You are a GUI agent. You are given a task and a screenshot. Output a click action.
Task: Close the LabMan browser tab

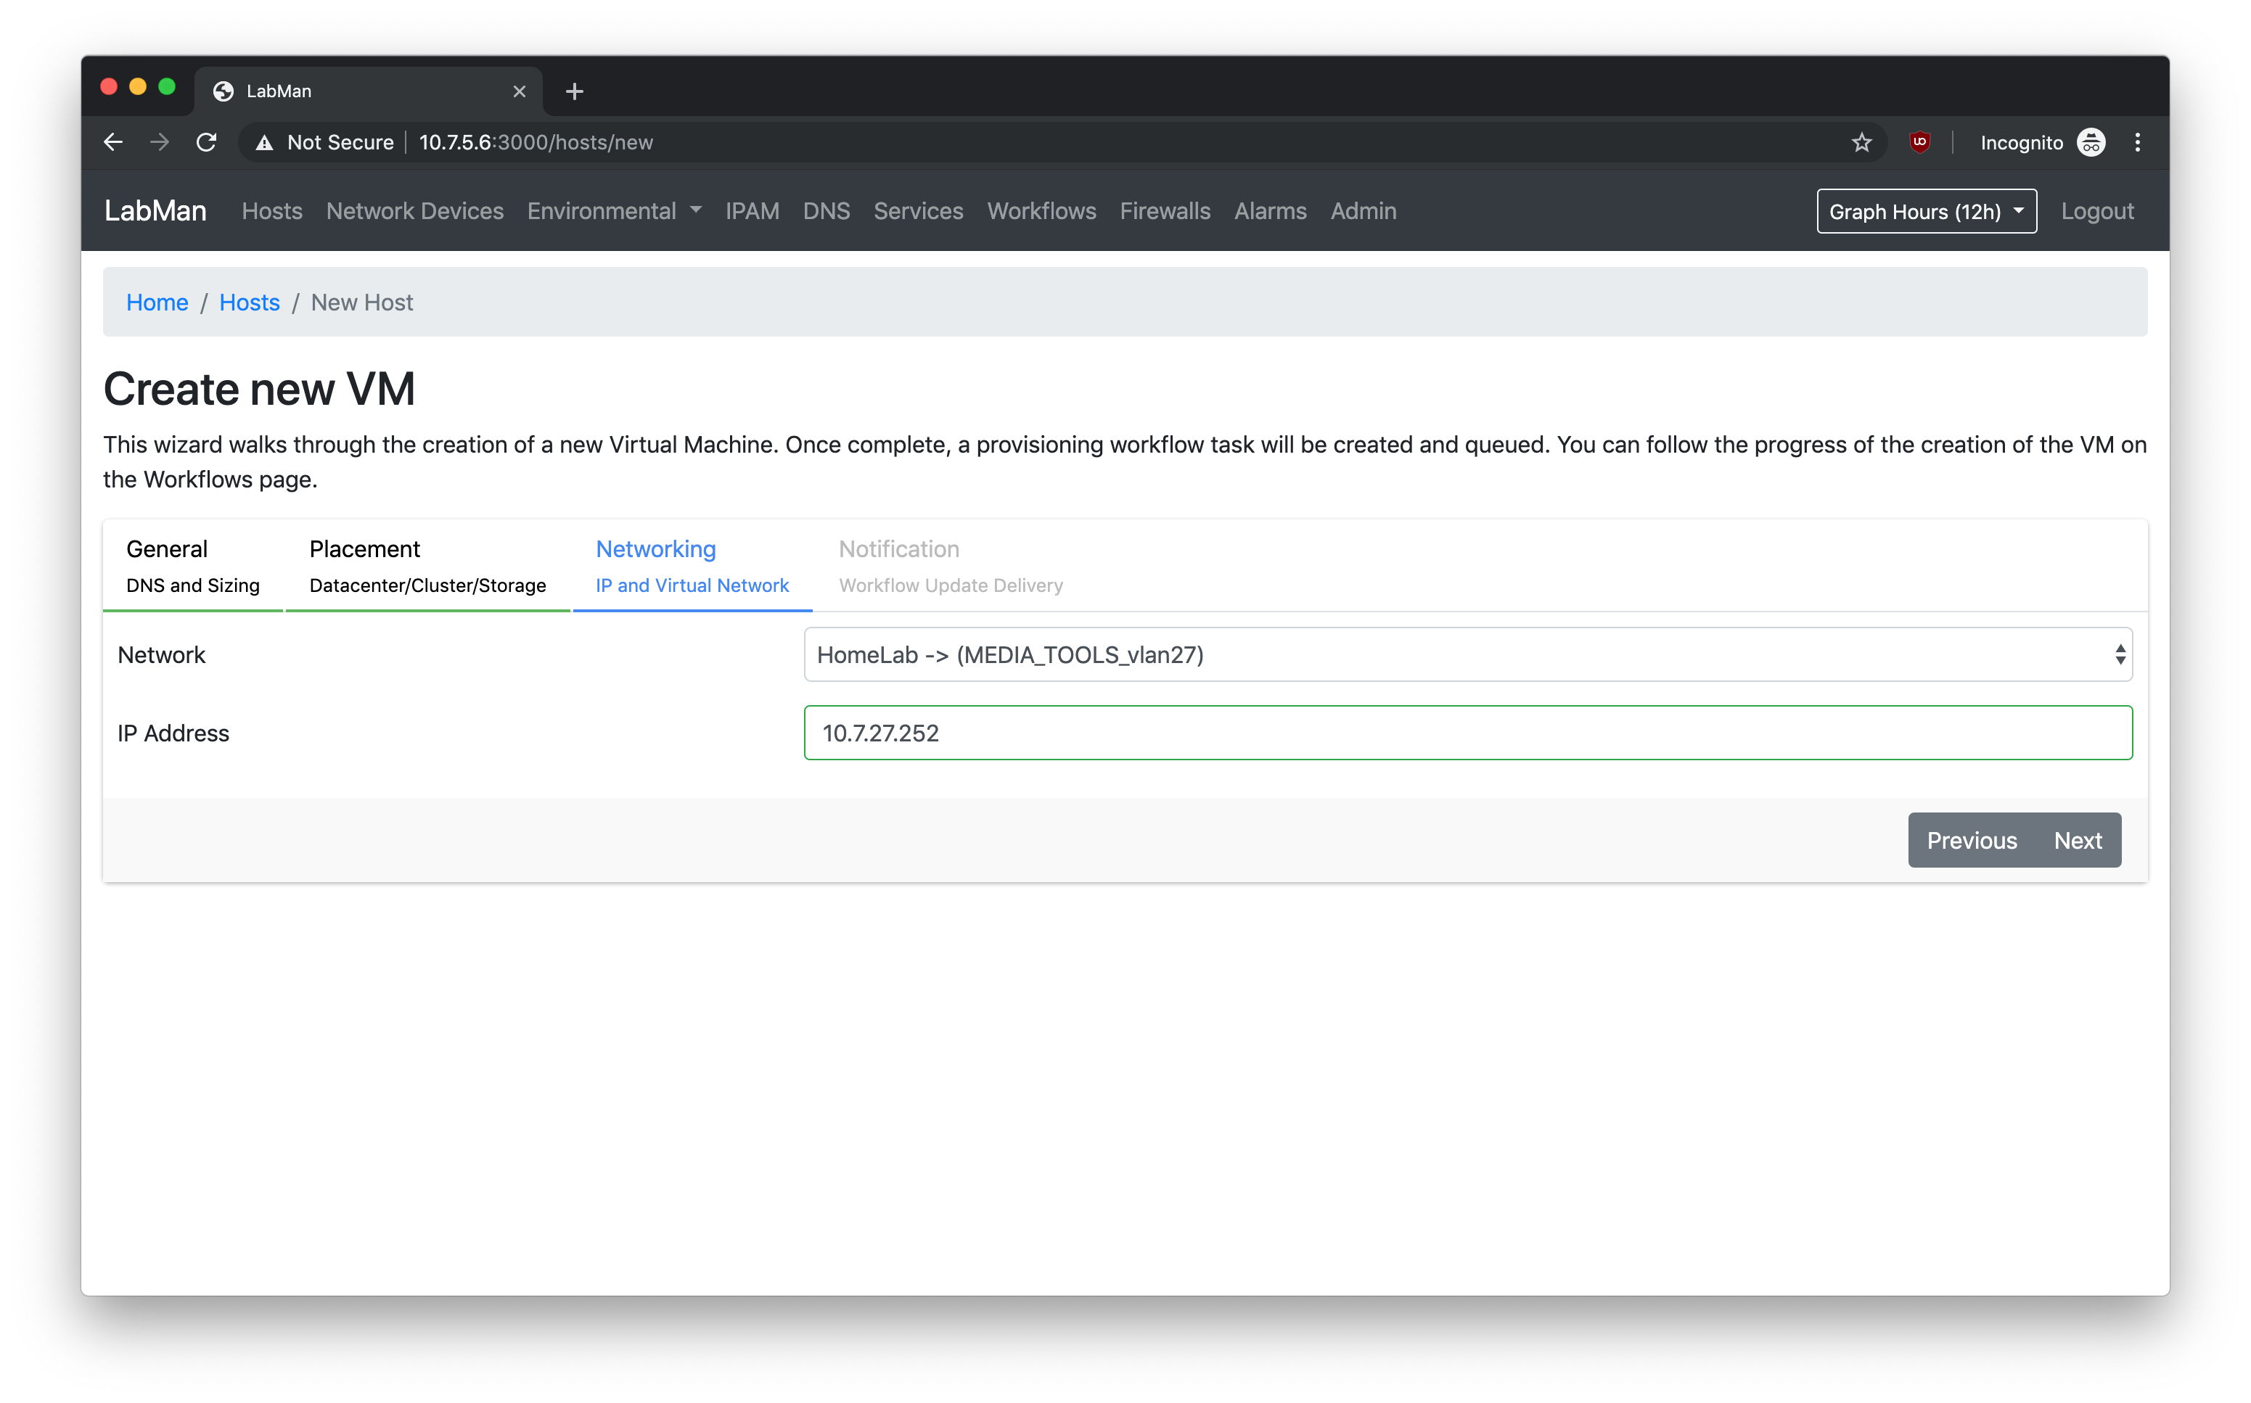coord(520,91)
